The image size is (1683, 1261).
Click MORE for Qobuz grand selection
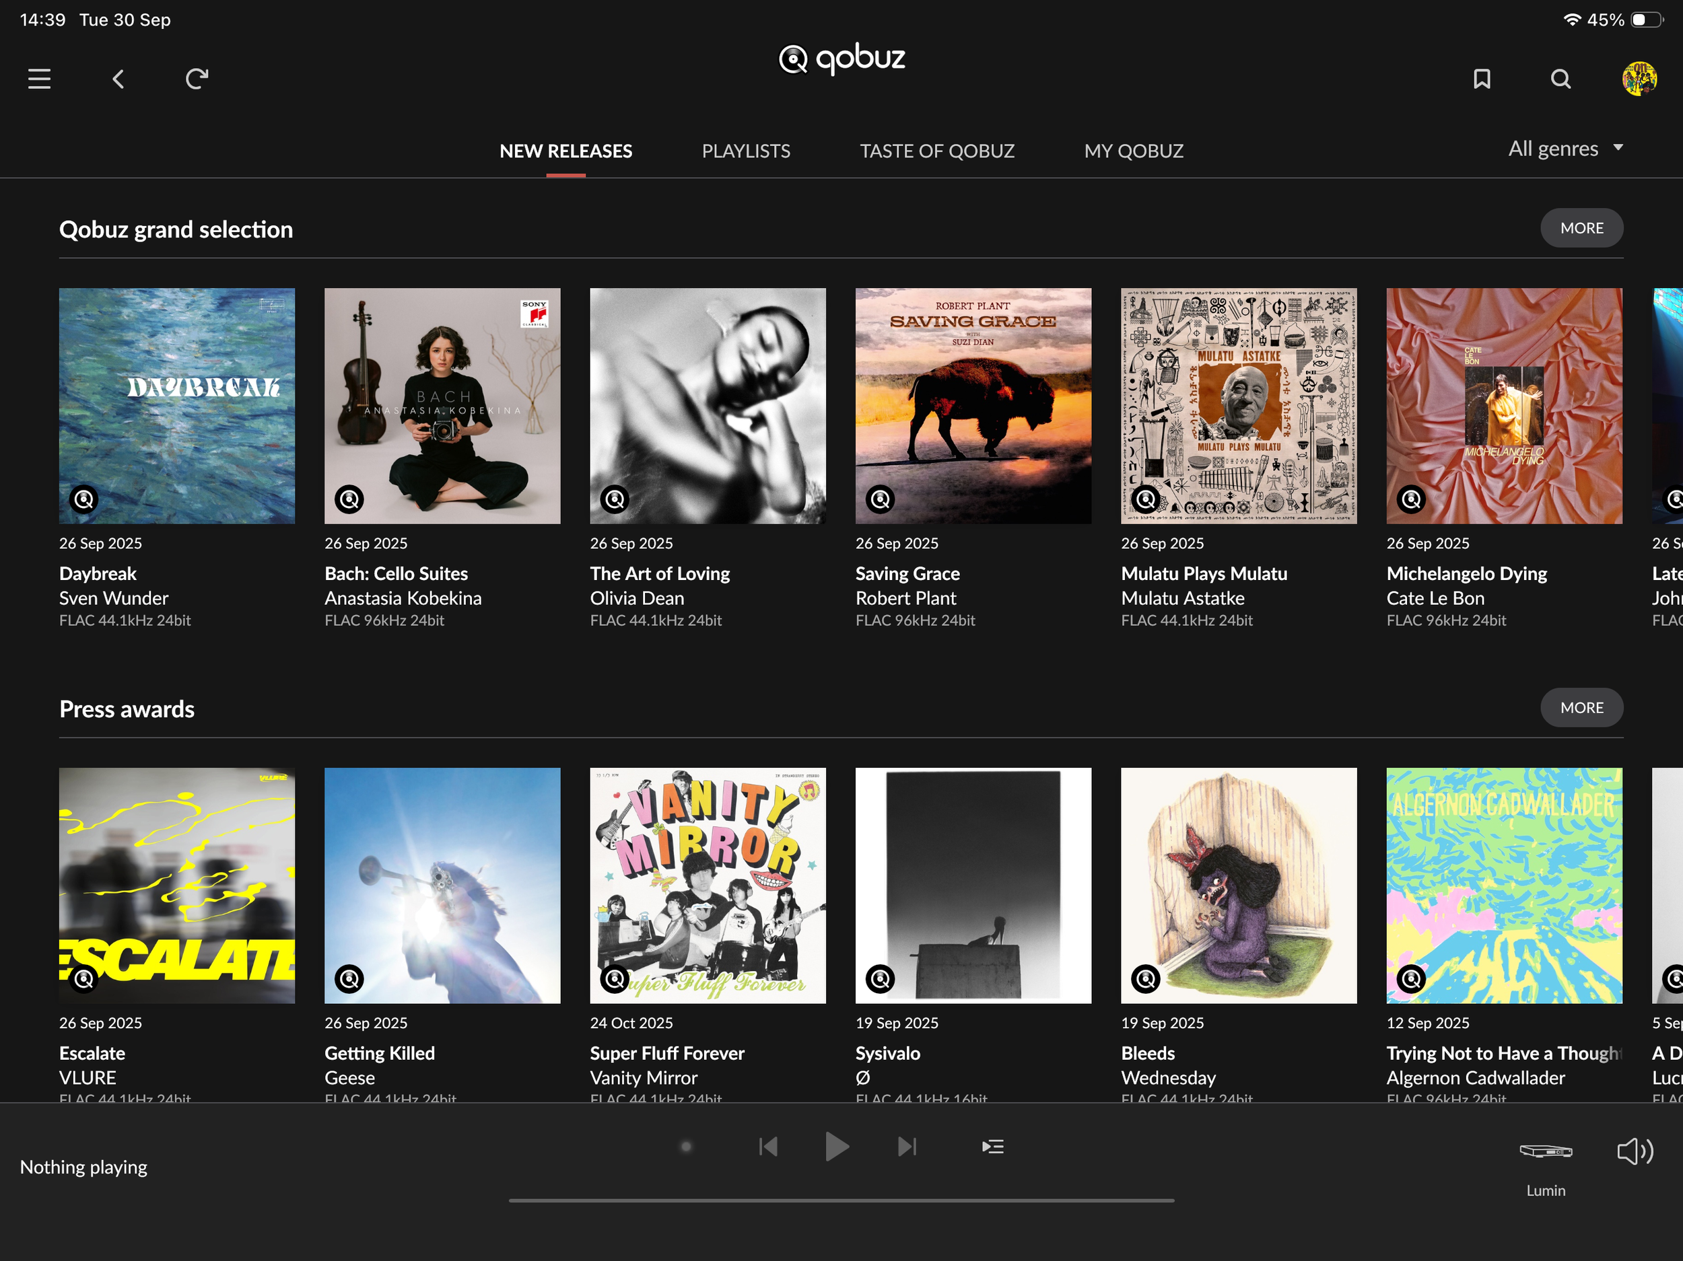pyautogui.click(x=1581, y=228)
